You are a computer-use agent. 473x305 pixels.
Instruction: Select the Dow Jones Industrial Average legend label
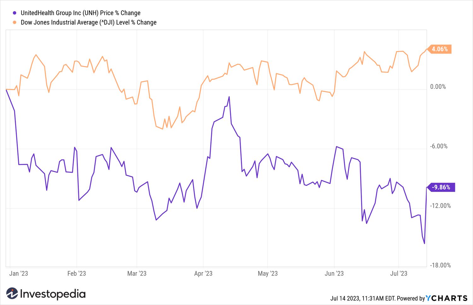pos(89,22)
